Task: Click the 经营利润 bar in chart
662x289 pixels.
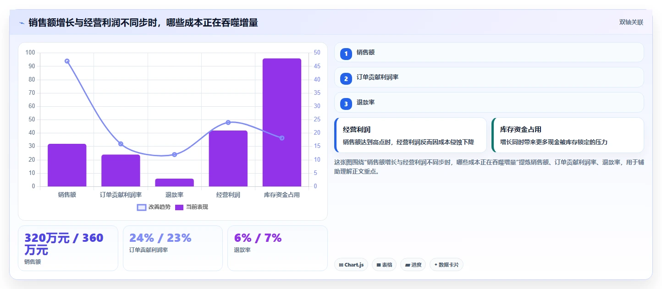Action: 228,158
